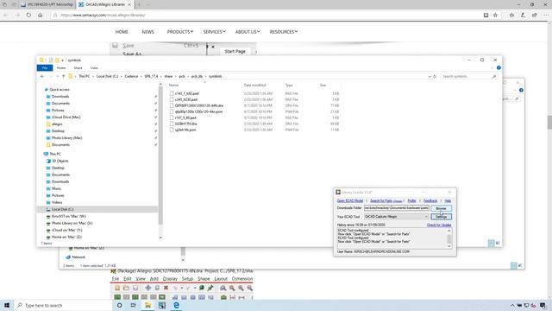Click the Library Loader history scrollbar

tap(449, 238)
